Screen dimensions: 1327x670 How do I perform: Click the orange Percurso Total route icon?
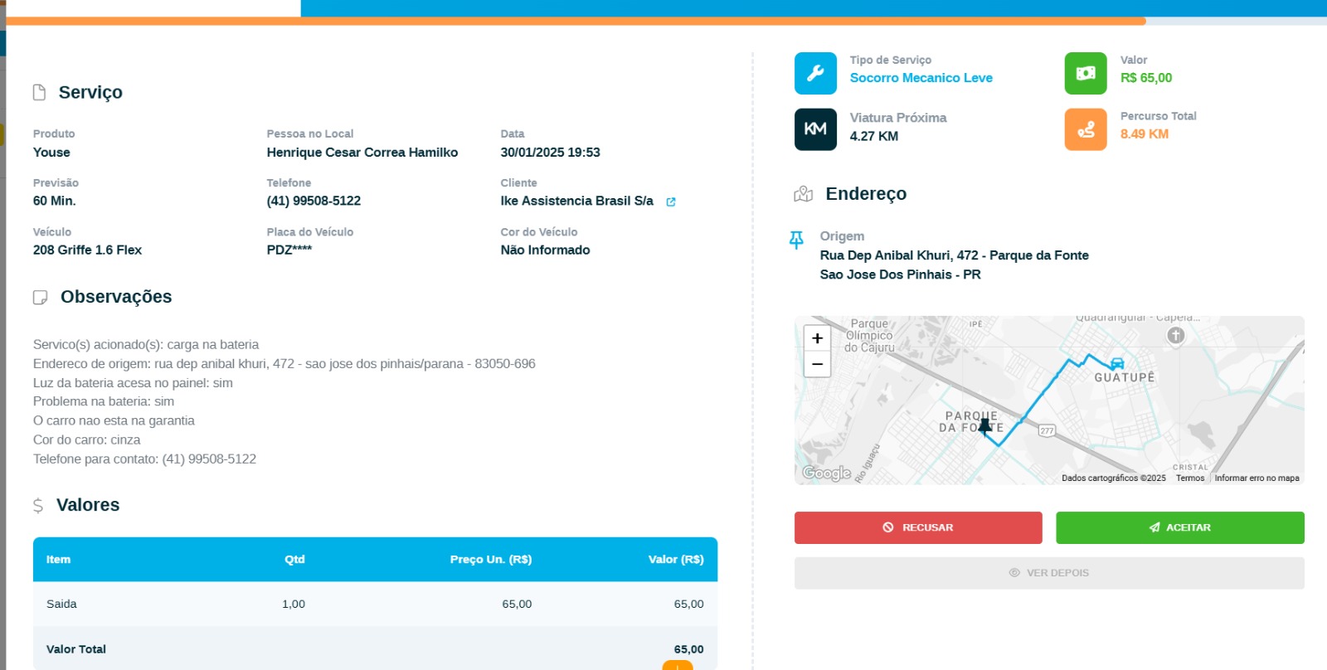click(1086, 129)
